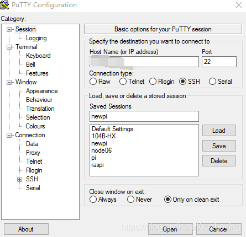Open the Bell settings category

(30, 64)
